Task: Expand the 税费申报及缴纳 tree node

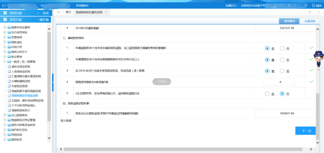Action: pos(5,27)
